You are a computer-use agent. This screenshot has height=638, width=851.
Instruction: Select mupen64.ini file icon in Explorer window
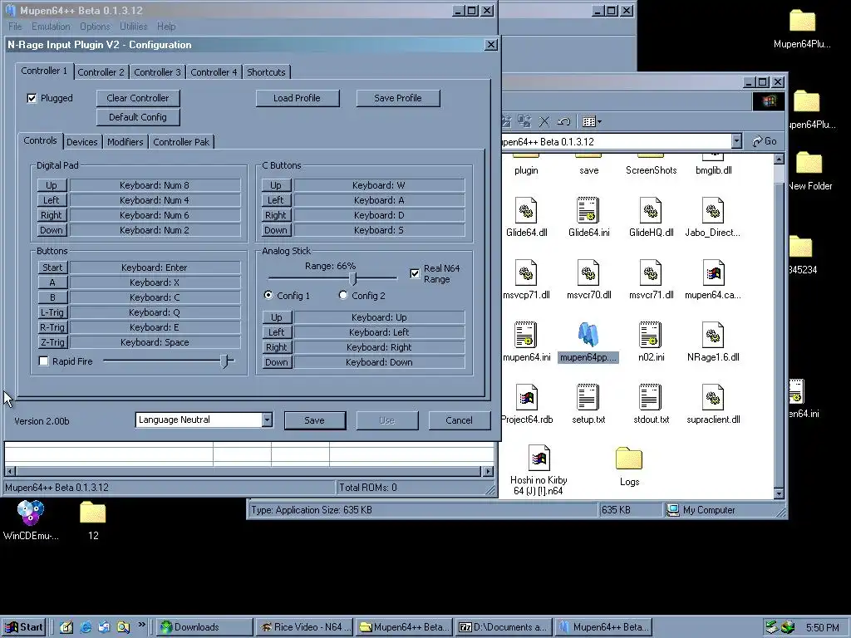click(525, 336)
